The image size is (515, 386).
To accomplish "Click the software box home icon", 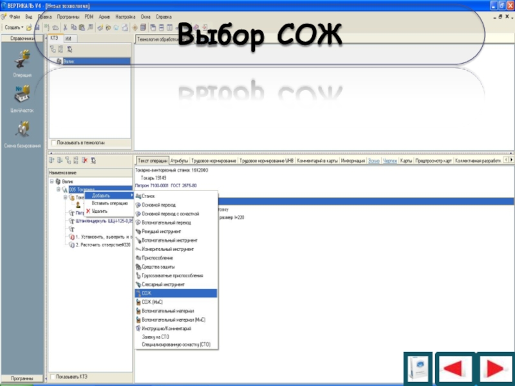I will 418,369.
